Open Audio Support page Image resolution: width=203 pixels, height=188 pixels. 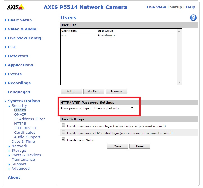(27, 137)
